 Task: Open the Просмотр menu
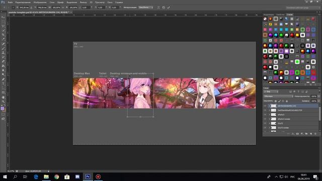[x=100, y=2]
